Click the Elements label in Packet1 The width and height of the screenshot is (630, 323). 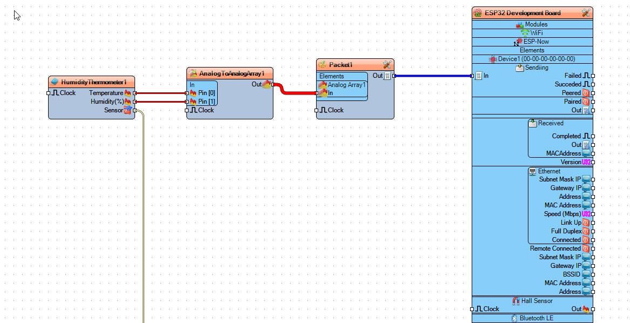click(331, 76)
